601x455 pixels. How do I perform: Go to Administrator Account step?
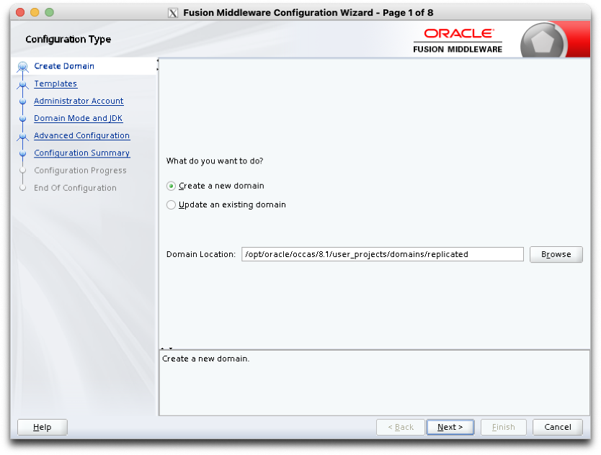click(x=79, y=102)
